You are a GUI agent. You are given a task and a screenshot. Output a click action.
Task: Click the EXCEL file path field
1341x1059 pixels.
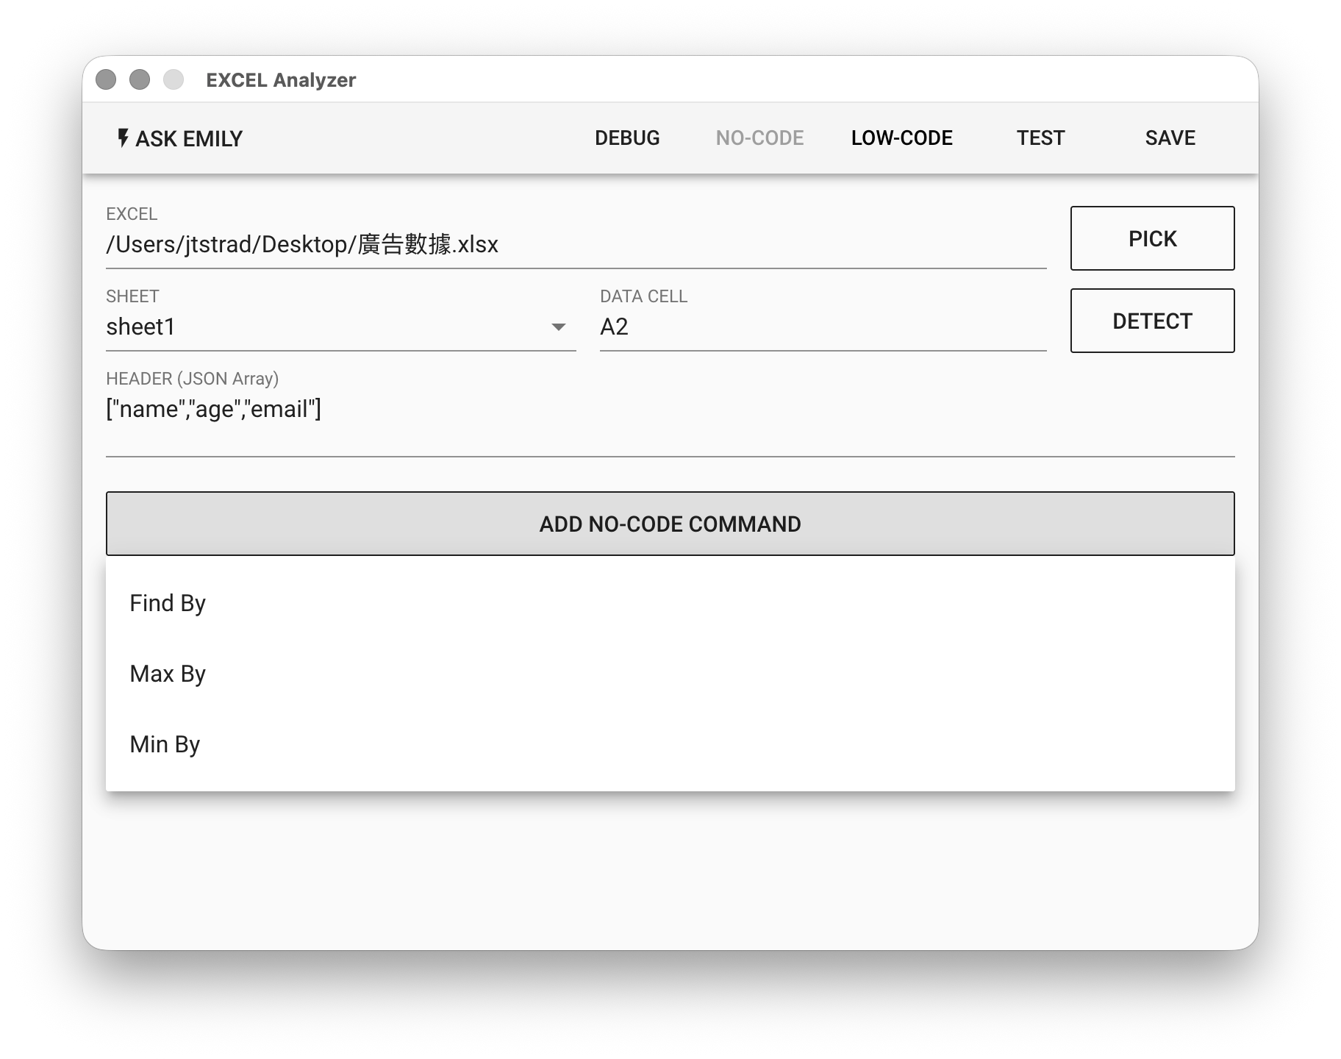tap(575, 245)
